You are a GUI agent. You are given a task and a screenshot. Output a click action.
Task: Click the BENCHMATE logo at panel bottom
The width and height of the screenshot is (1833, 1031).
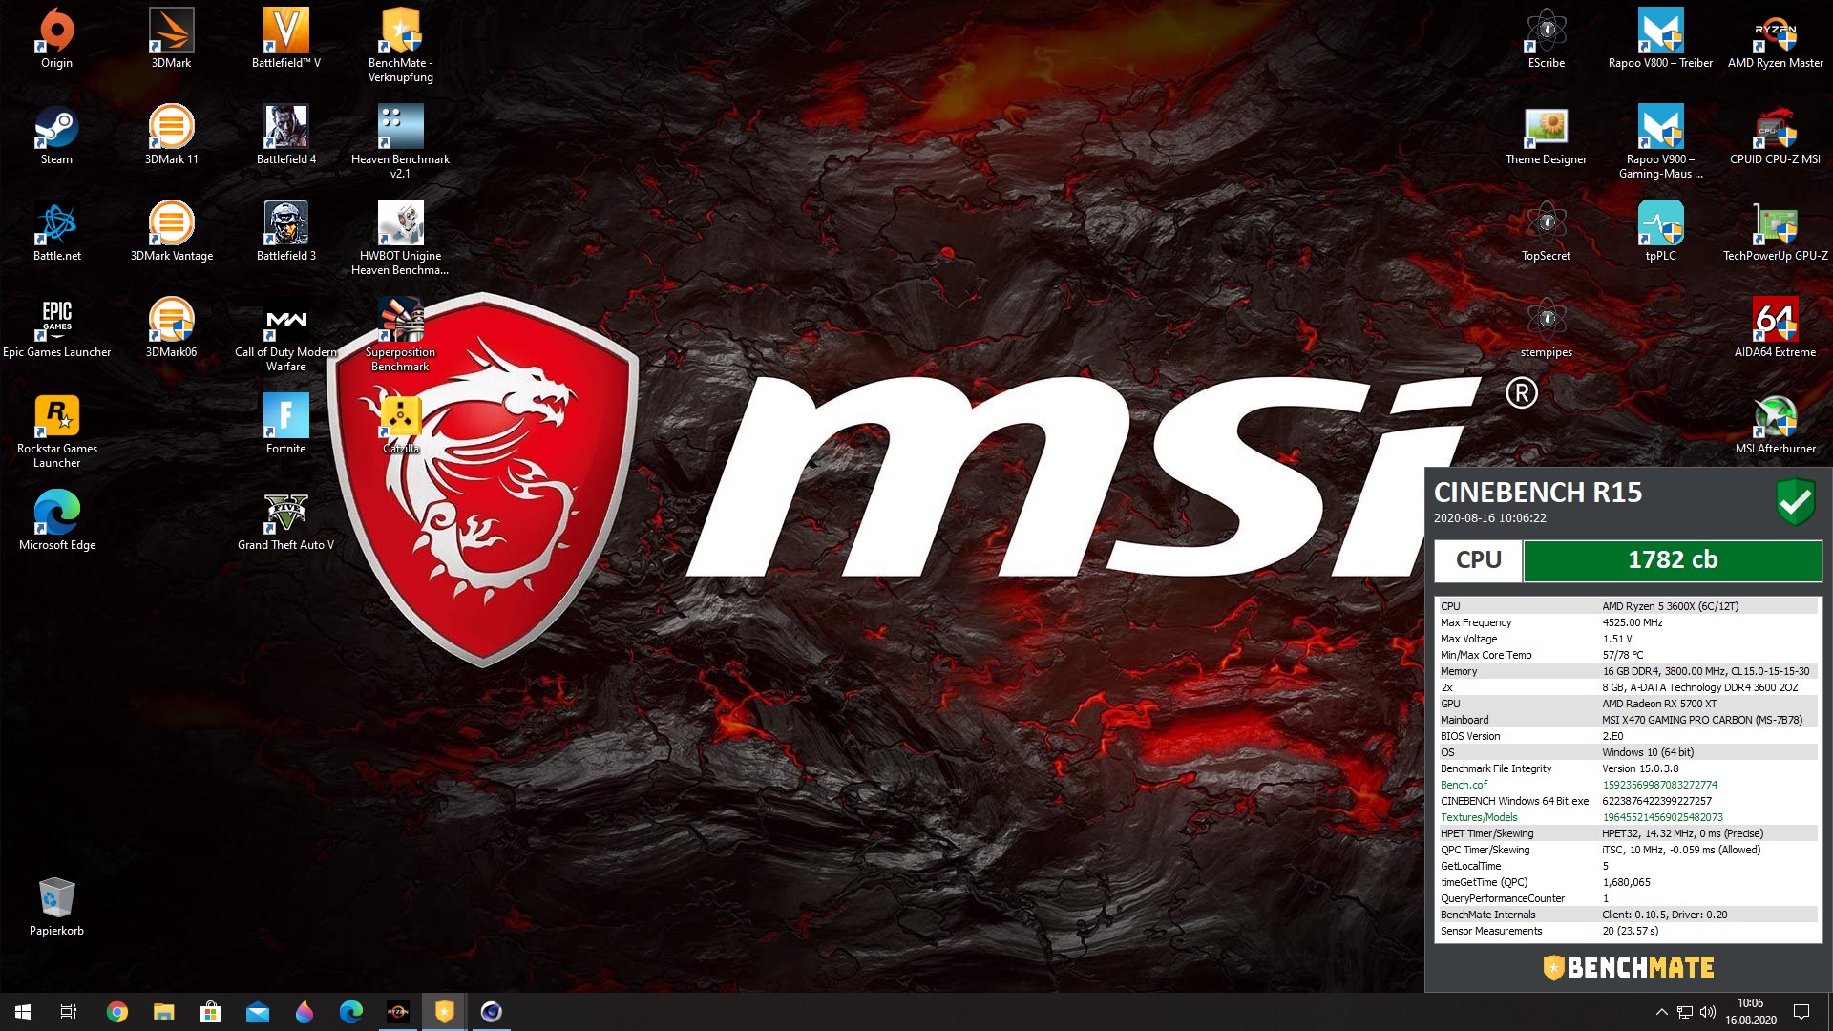click(x=1629, y=967)
